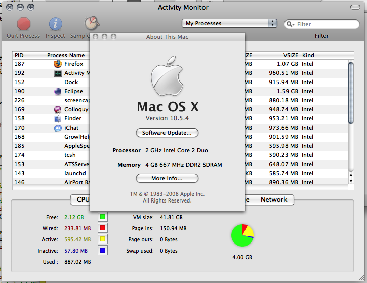
Task: Click the 595.42 MB Active value
Action: (77, 239)
